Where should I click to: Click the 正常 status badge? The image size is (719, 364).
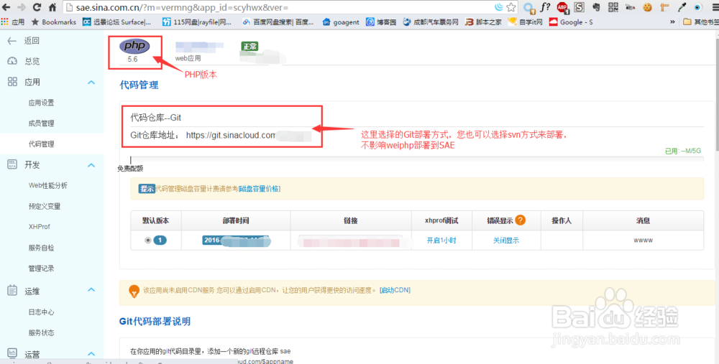250,46
